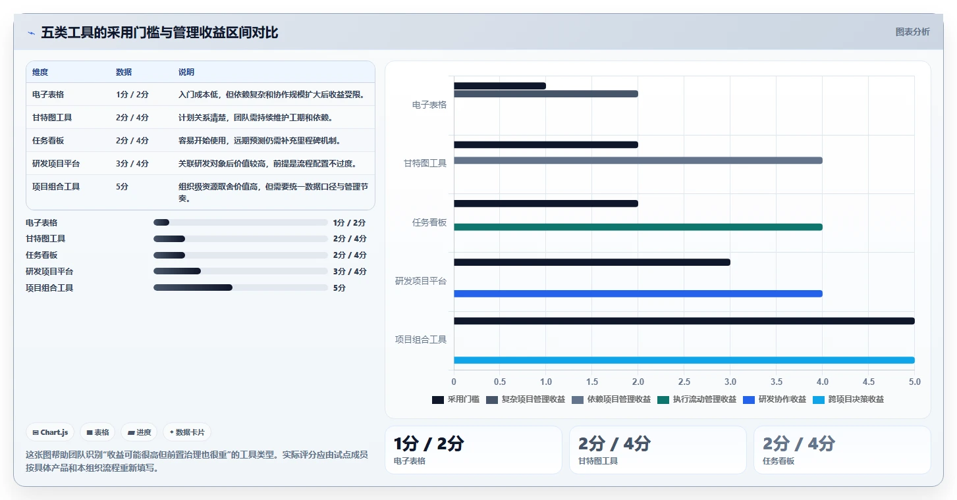Toggle the 跨项目决策收益 legend item
Viewport: 957px width, 500px height.
coord(848,399)
